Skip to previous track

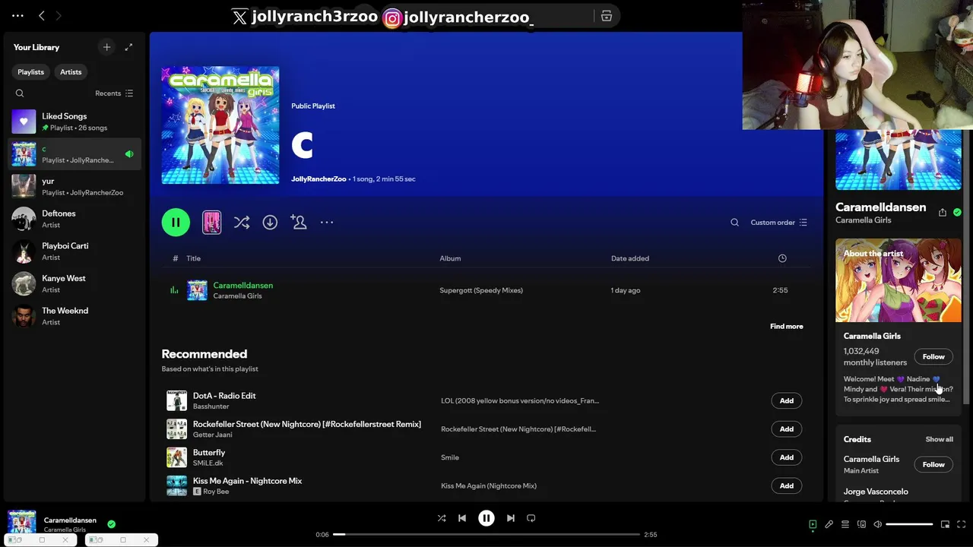tap(462, 518)
